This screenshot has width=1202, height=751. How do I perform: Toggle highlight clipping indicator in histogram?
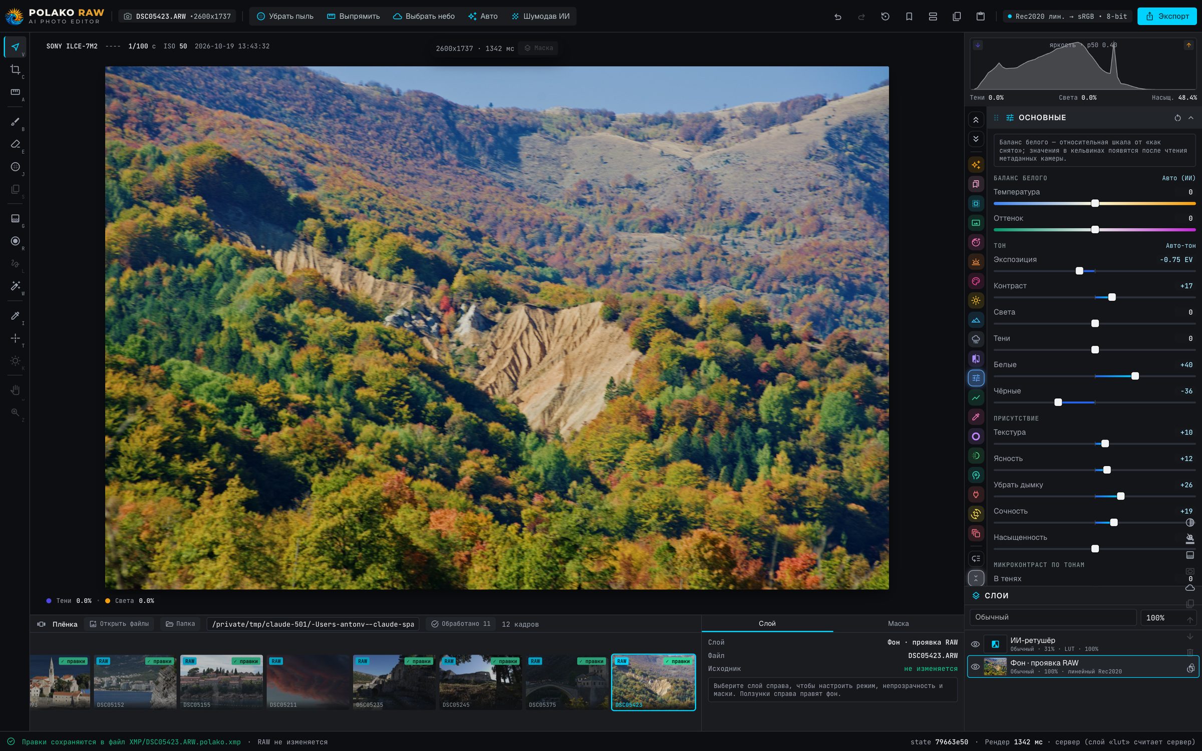click(1188, 45)
